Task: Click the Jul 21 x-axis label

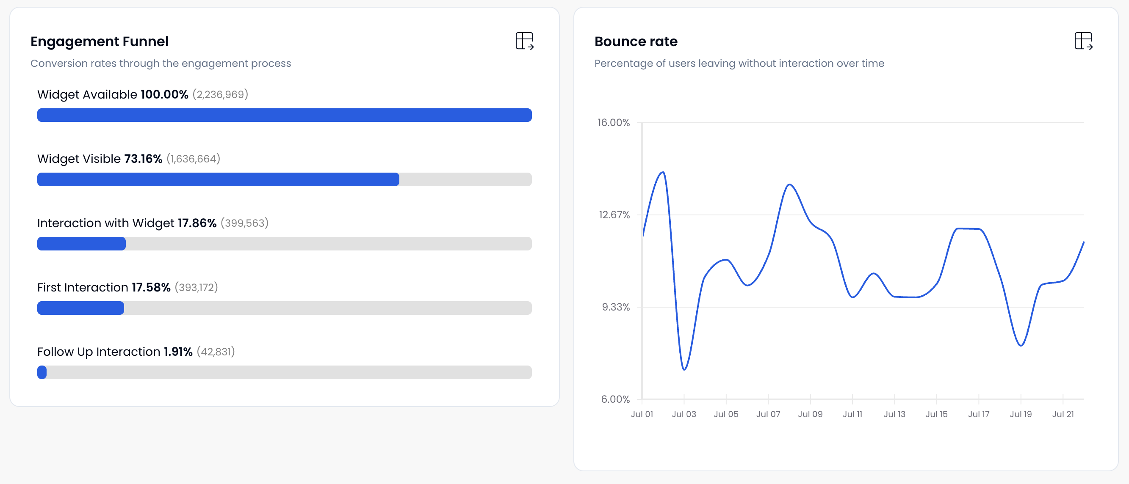Action: click(x=1063, y=414)
